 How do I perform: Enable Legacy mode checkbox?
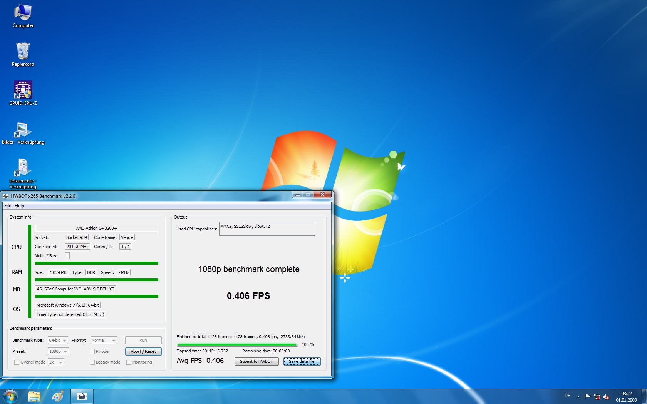(92, 362)
